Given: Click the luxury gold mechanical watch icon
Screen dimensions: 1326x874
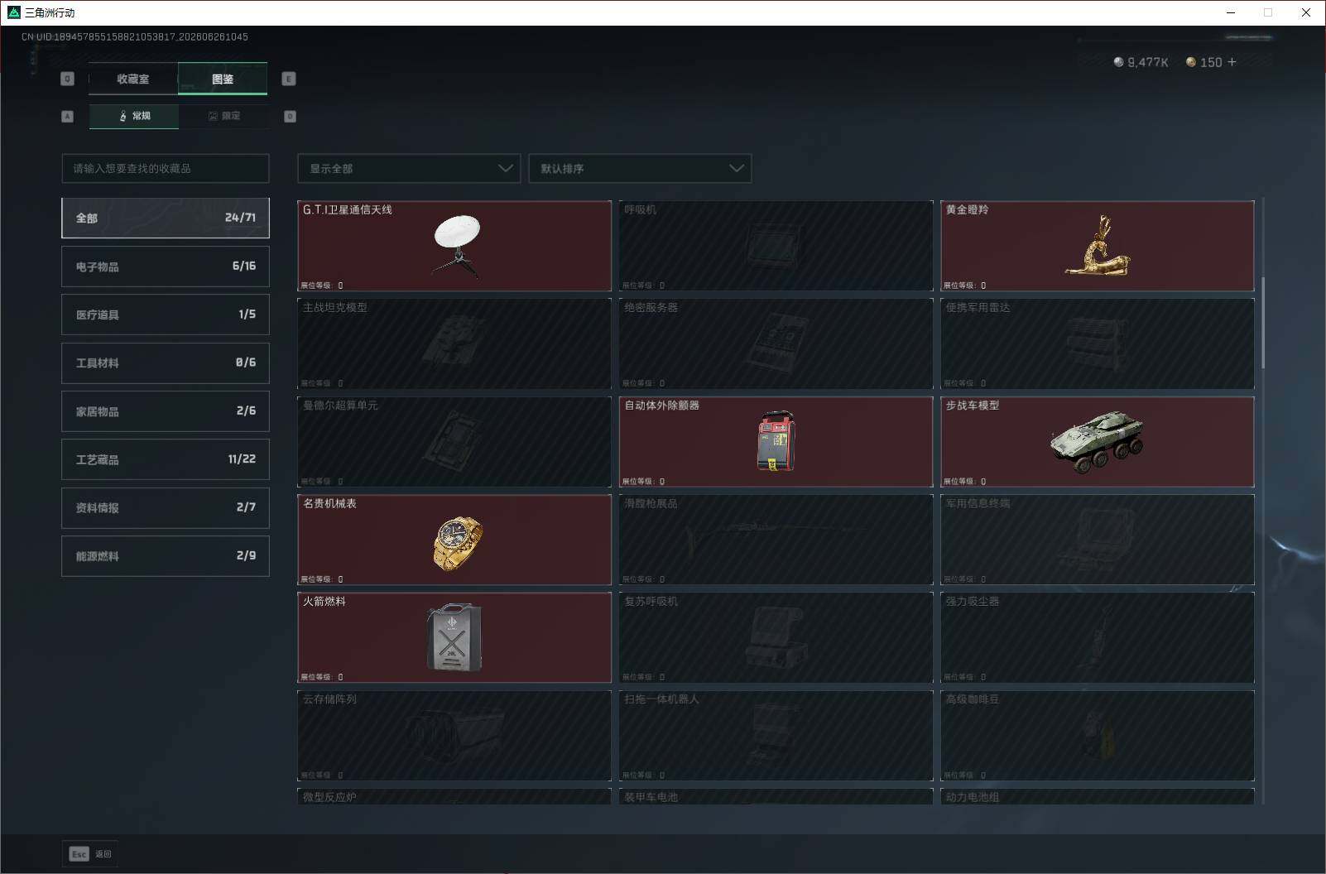Looking at the screenshot, I should click(457, 543).
